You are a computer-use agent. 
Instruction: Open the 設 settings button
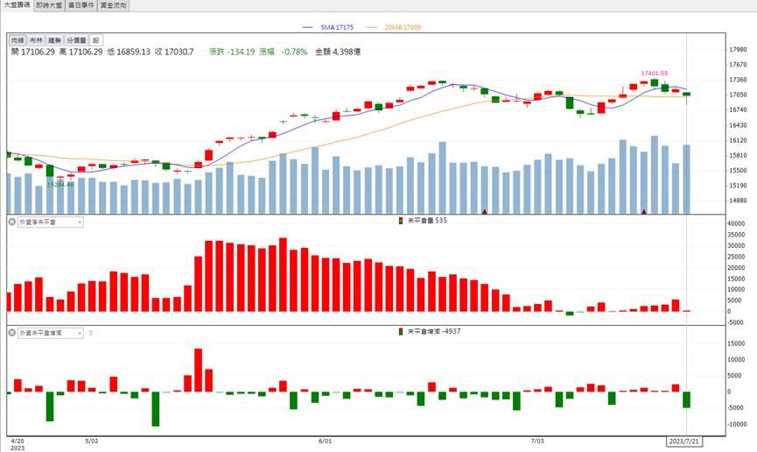click(x=95, y=40)
